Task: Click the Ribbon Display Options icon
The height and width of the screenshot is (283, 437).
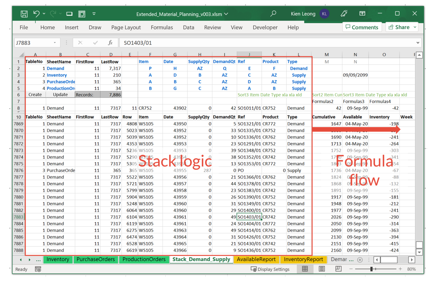Action: point(362,13)
